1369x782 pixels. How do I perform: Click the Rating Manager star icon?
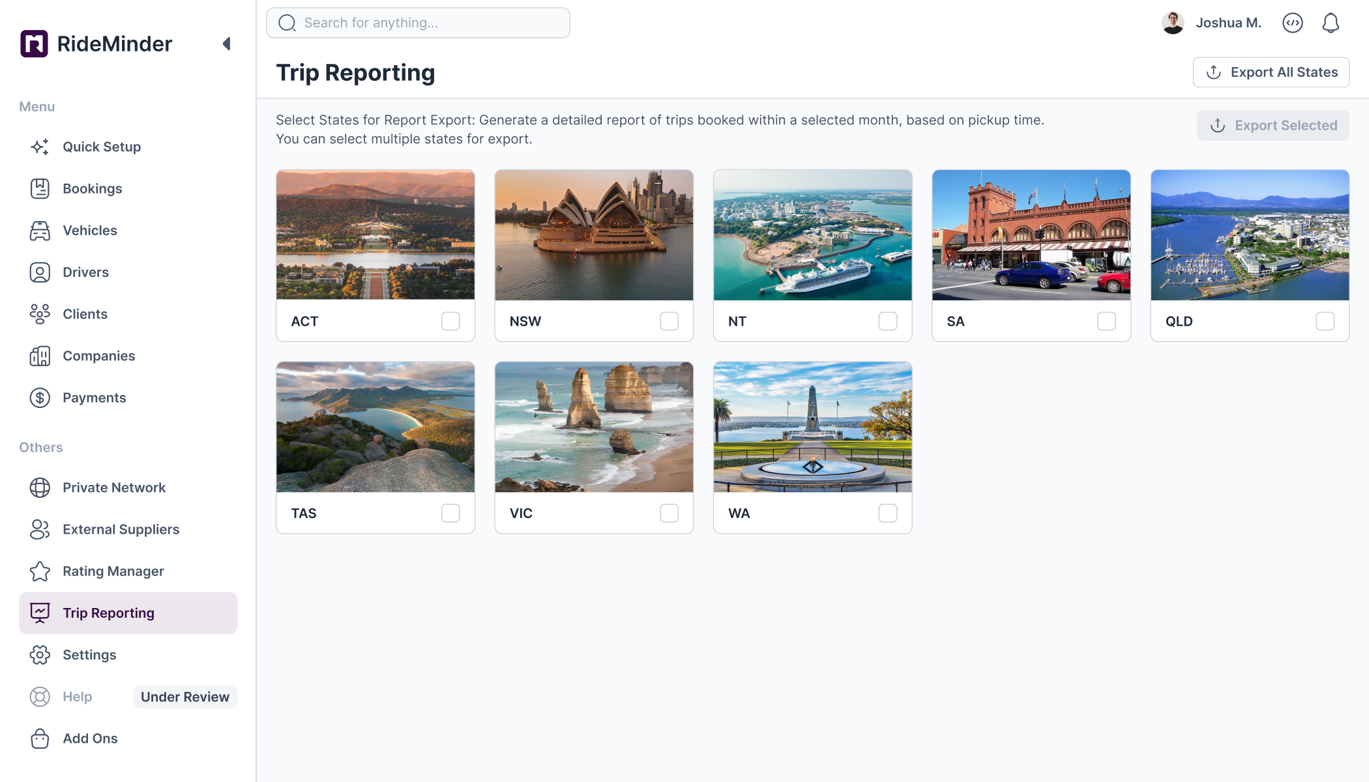(x=40, y=571)
